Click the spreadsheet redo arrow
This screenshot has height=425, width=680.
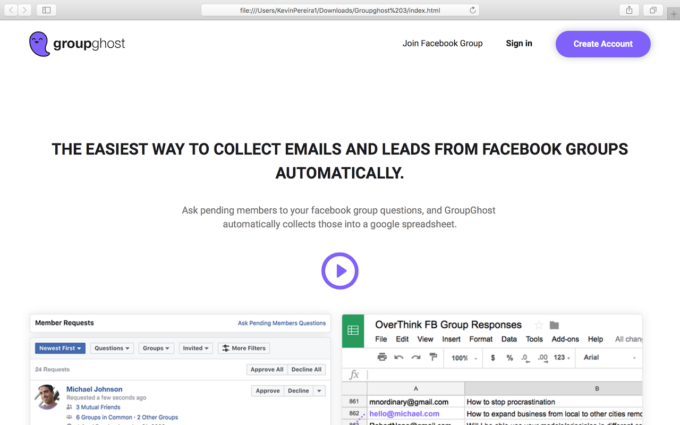pyautogui.click(x=416, y=358)
